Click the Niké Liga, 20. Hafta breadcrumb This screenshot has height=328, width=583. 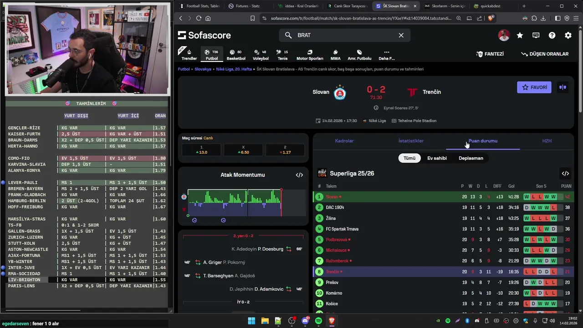coord(234,69)
